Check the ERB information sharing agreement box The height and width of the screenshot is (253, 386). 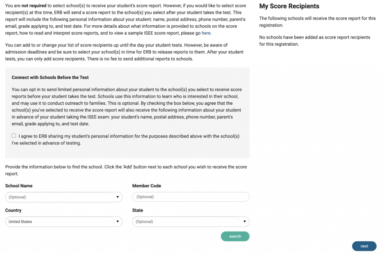(14, 136)
